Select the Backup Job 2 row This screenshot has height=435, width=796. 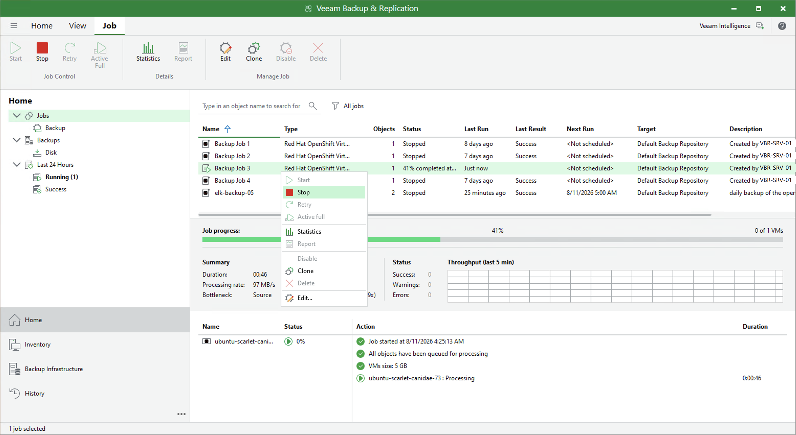(497, 156)
